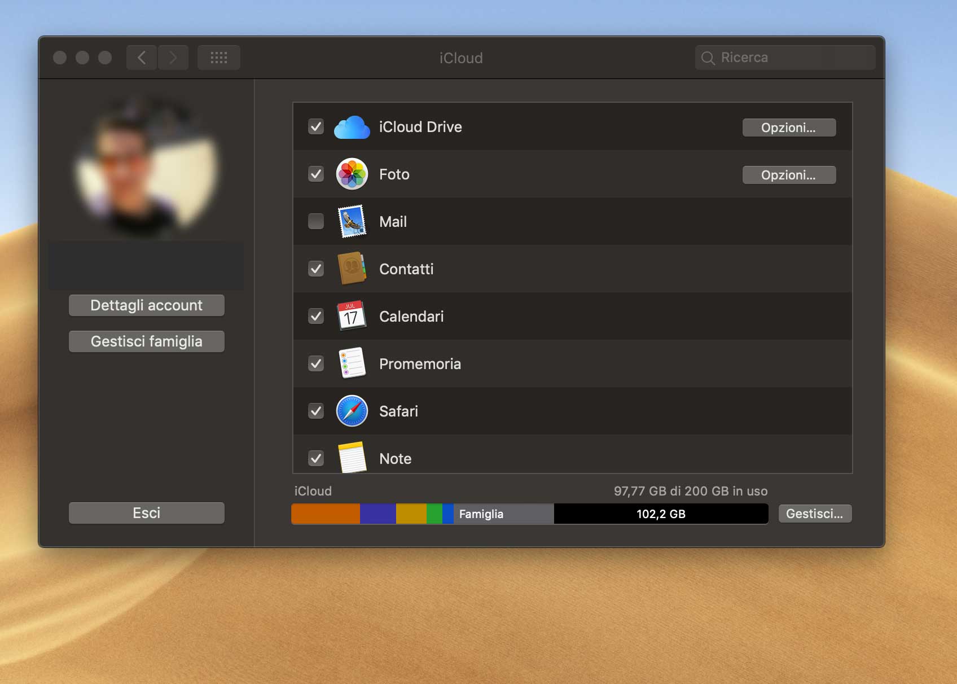Click the Mail stamp icon
This screenshot has width=957, height=684.
(x=352, y=221)
